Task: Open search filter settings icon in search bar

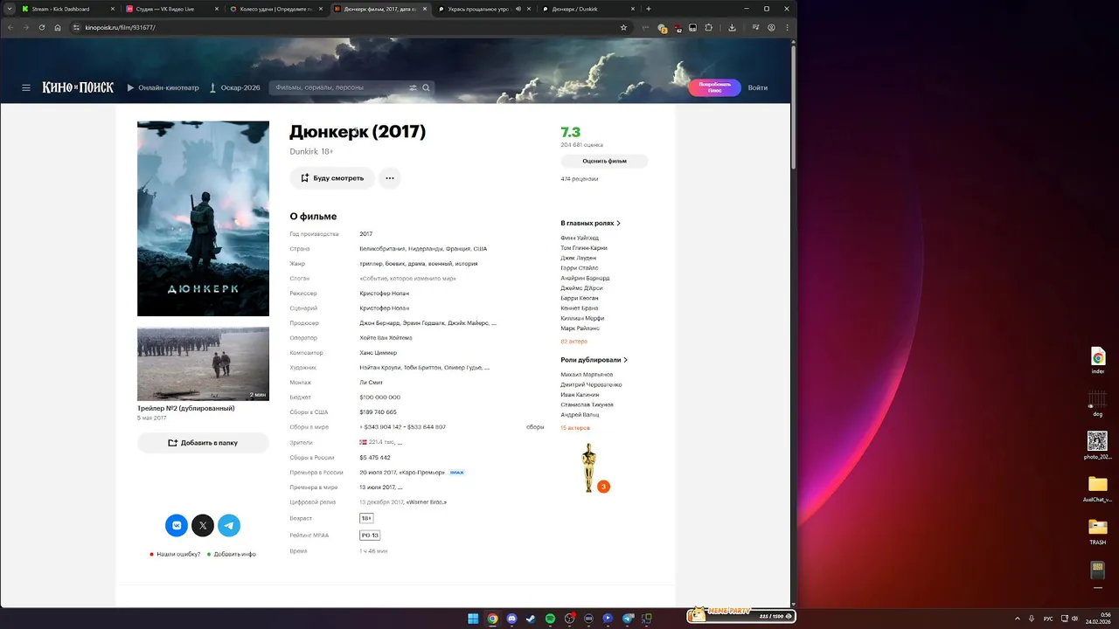Action: pyautogui.click(x=413, y=87)
